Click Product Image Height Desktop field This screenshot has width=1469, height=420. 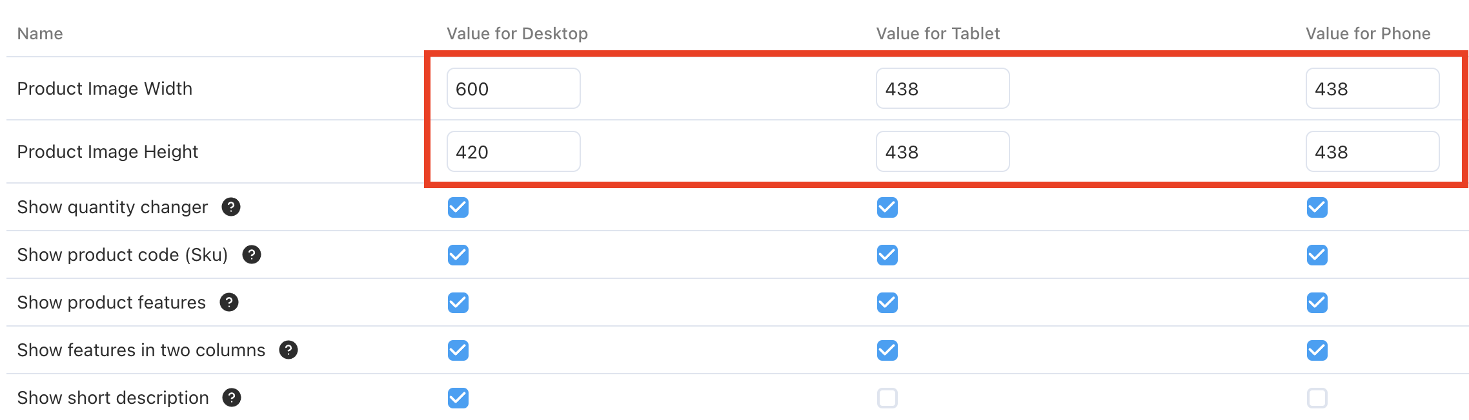[x=514, y=151]
